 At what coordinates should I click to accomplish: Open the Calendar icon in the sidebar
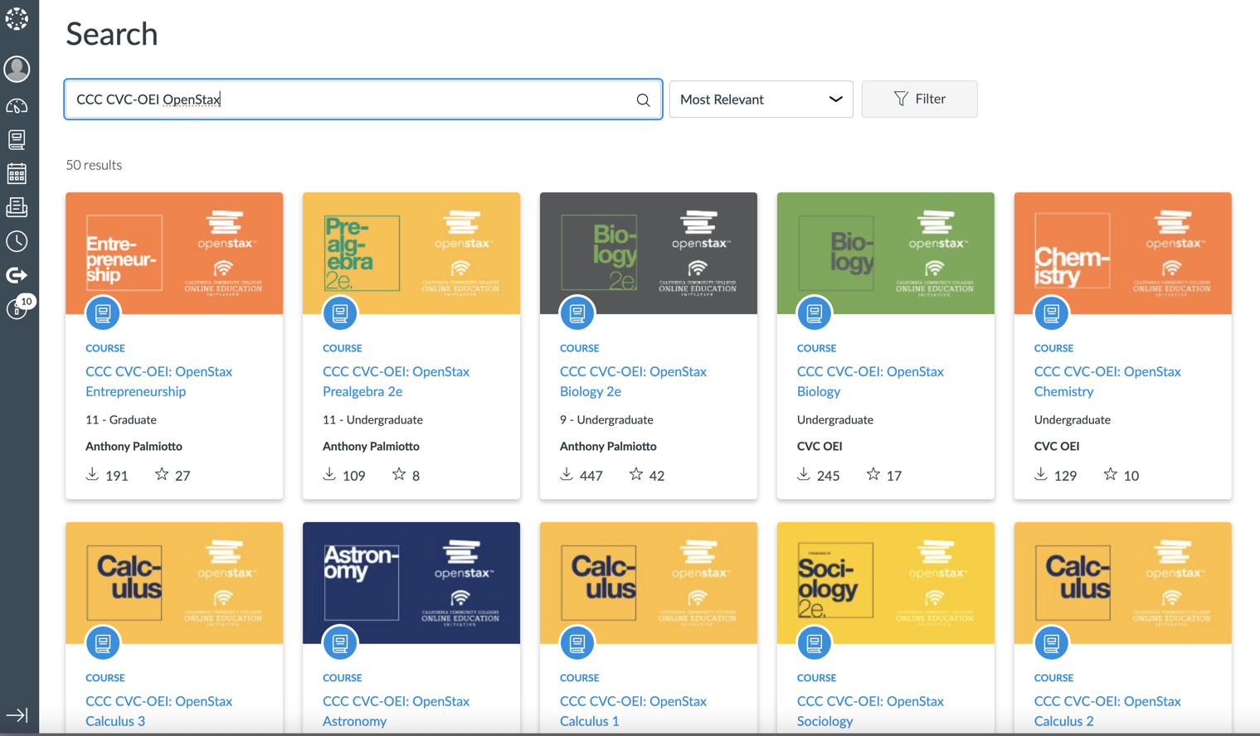pos(17,173)
